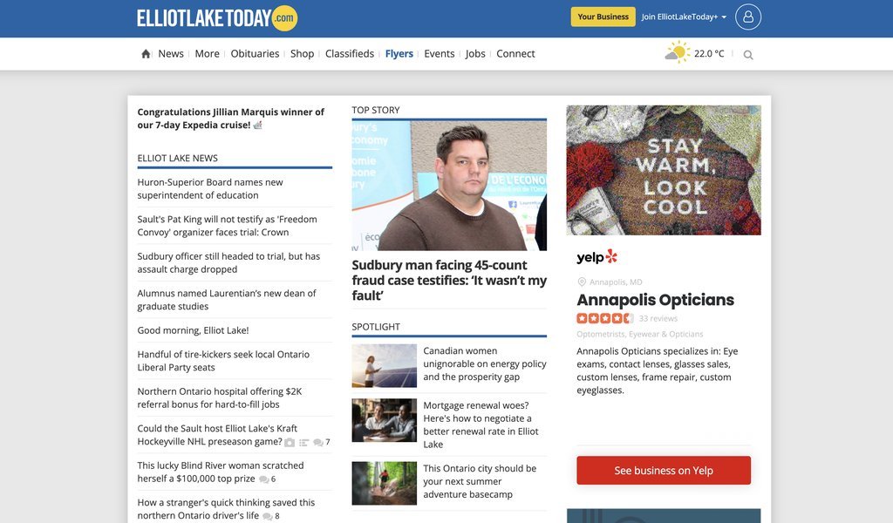Click See business on Yelp button
893x523 pixels.
(x=664, y=471)
